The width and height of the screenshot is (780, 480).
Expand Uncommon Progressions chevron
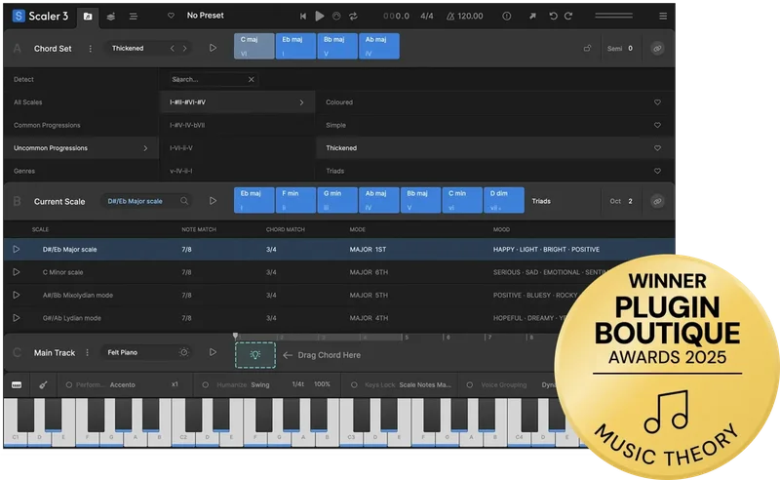(145, 148)
